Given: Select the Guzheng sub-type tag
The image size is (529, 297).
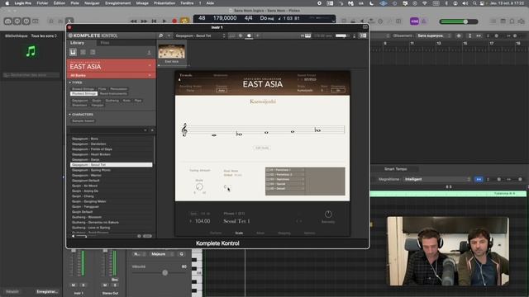Looking at the screenshot, I should pyautogui.click(x=112, y=101).
